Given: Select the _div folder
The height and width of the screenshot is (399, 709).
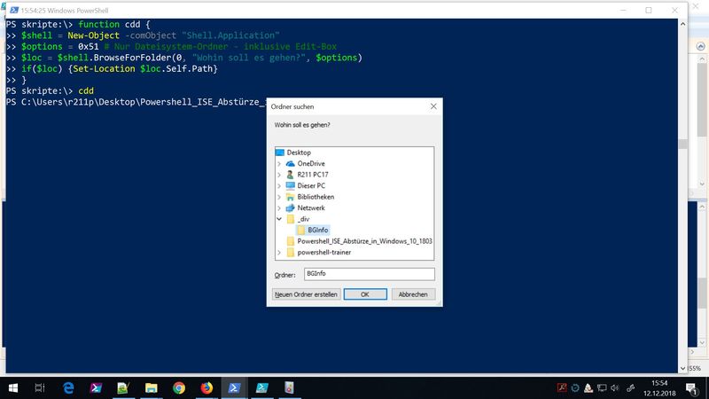Looking at the screenshot, I should click(x=303, y=219).
